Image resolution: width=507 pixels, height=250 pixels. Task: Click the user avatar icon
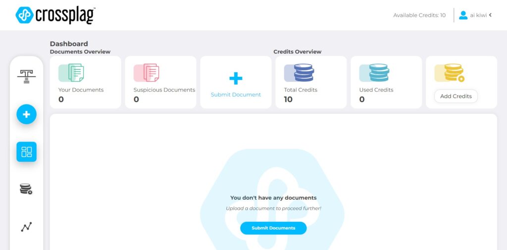[463, 15]
